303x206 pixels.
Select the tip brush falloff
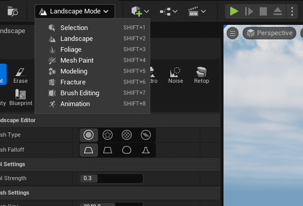point(146,150)
